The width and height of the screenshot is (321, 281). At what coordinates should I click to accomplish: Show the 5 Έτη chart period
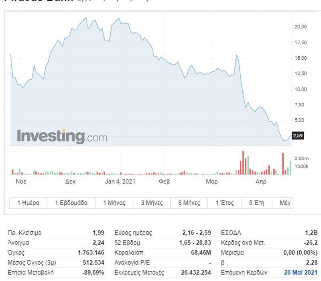point(256,203)
